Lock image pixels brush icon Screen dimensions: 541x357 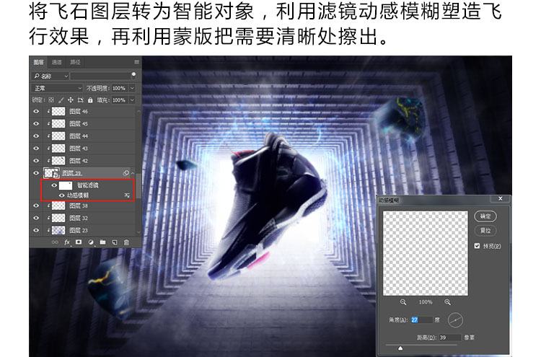click(x=61, y=100)
